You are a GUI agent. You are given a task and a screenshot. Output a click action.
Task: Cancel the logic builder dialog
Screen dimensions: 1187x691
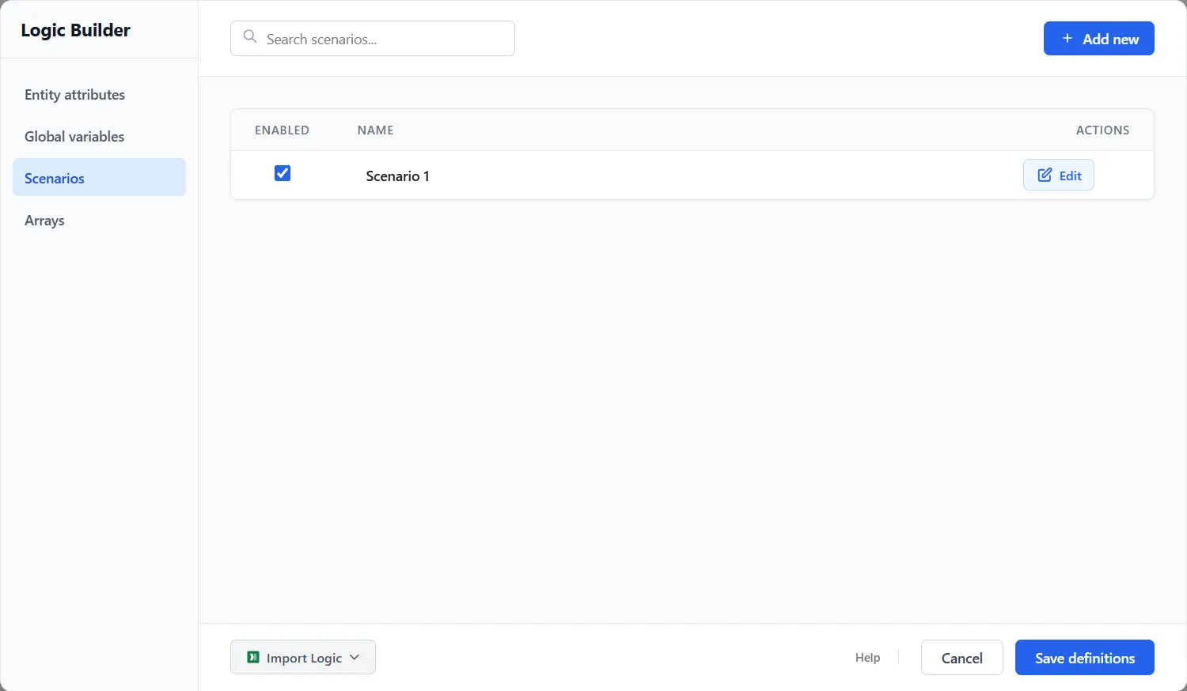pos(961,657)
